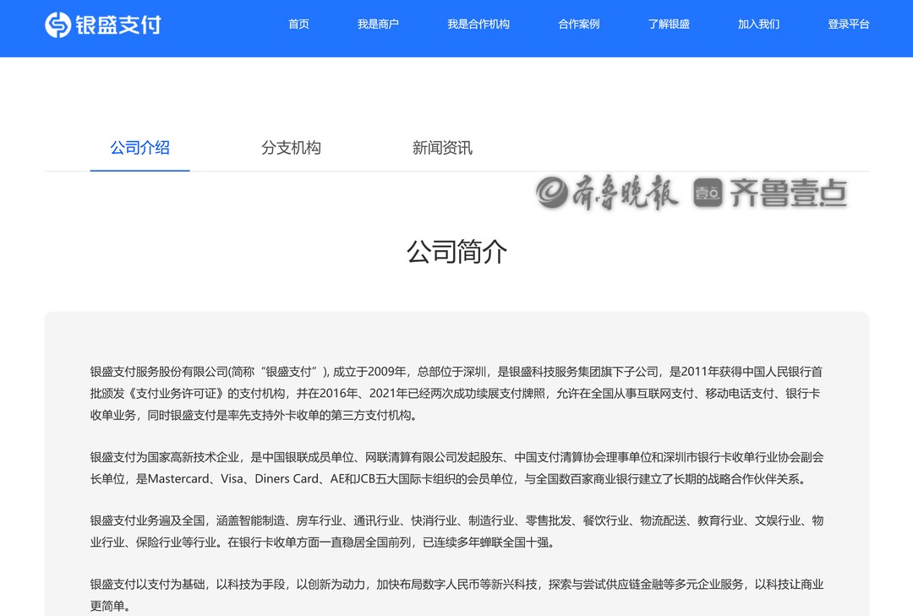913x616 pixels.
Task: Switch to the 公司介绍 tab
Action: click(140, 148)
